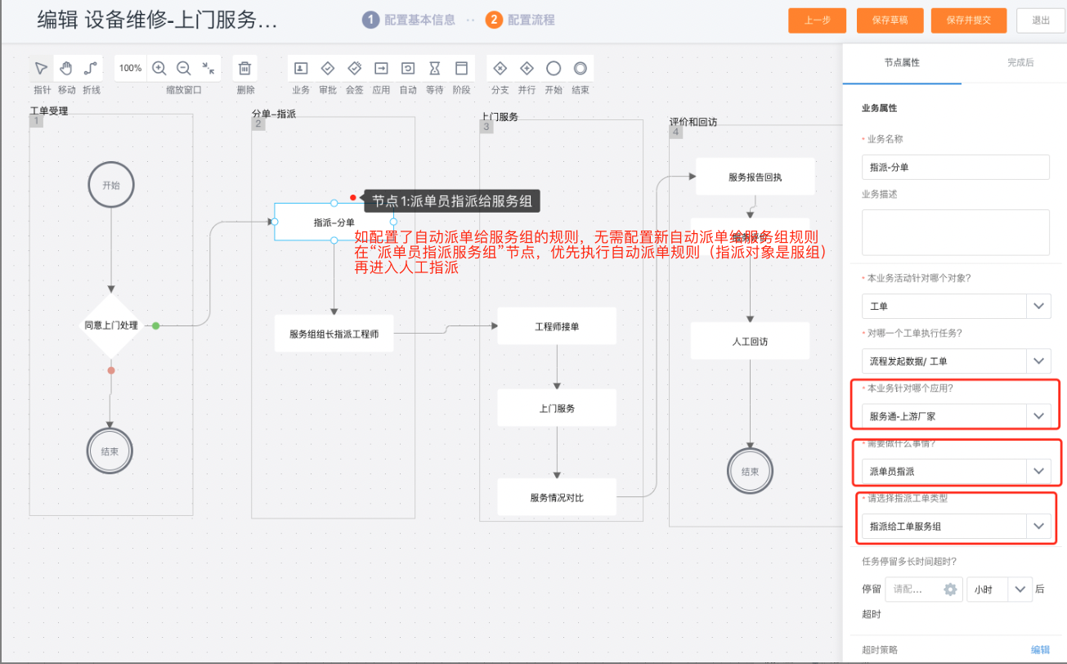Click the delete (删除) trash icon
Viewport: 1067px width, 664px height.
pyautogui.click(x=245, y=69)
